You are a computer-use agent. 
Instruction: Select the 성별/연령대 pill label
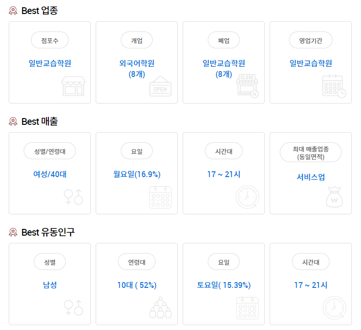50,151
